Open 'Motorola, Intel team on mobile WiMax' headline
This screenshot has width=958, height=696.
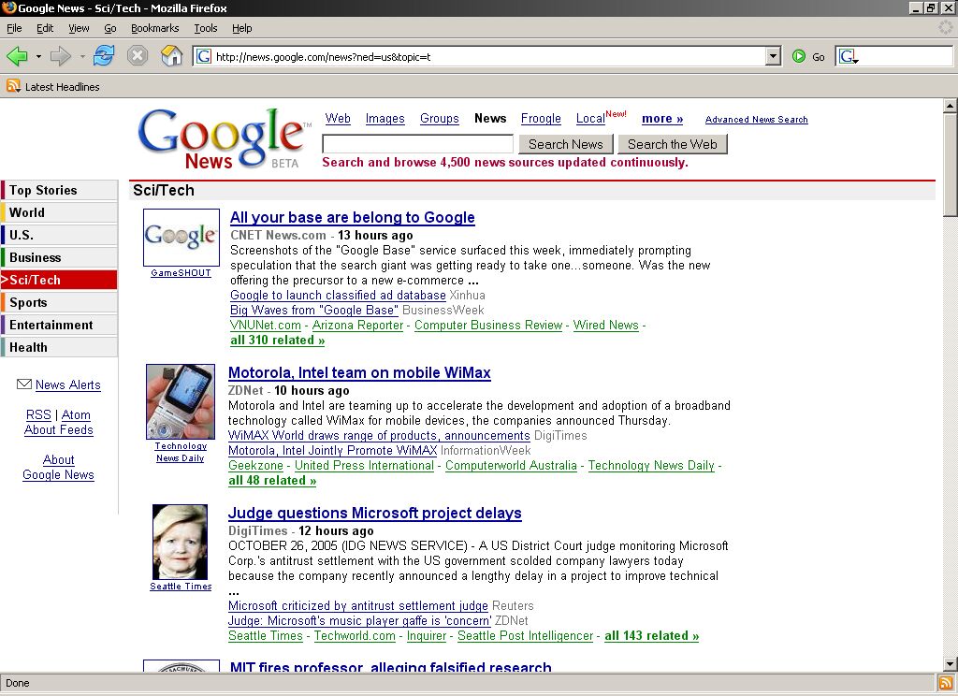359,372
